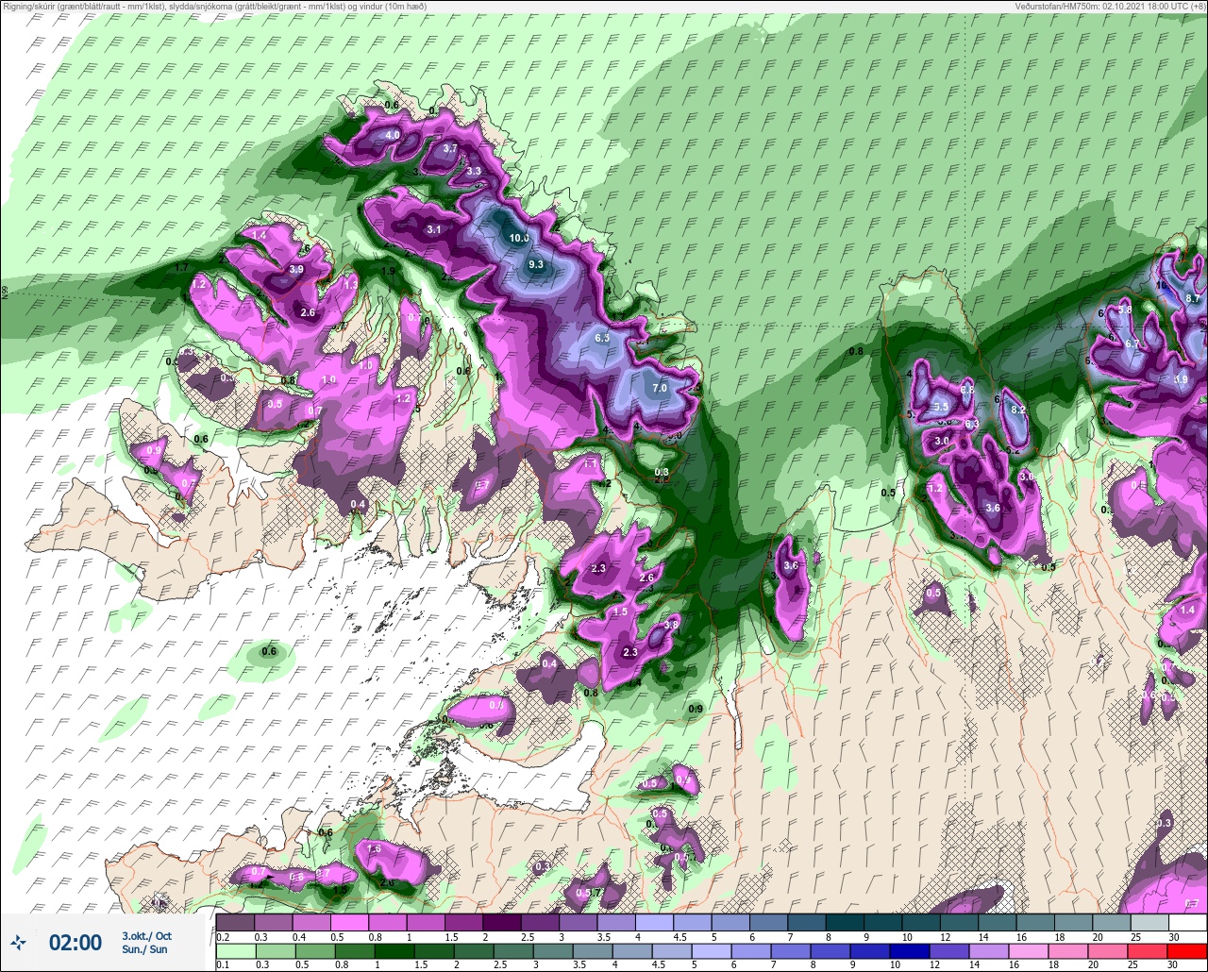Click the 1.7 value on the west coast
This screenshot has height=972, width=1208.
(182, 268)
